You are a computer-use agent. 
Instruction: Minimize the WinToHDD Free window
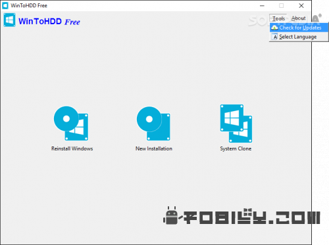(x=262, y=6)
